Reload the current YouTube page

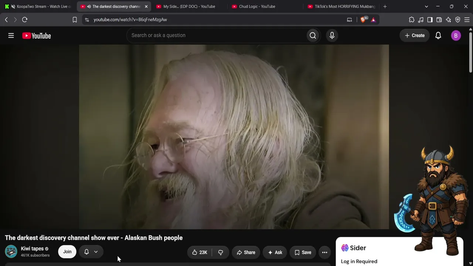[25, 20]
